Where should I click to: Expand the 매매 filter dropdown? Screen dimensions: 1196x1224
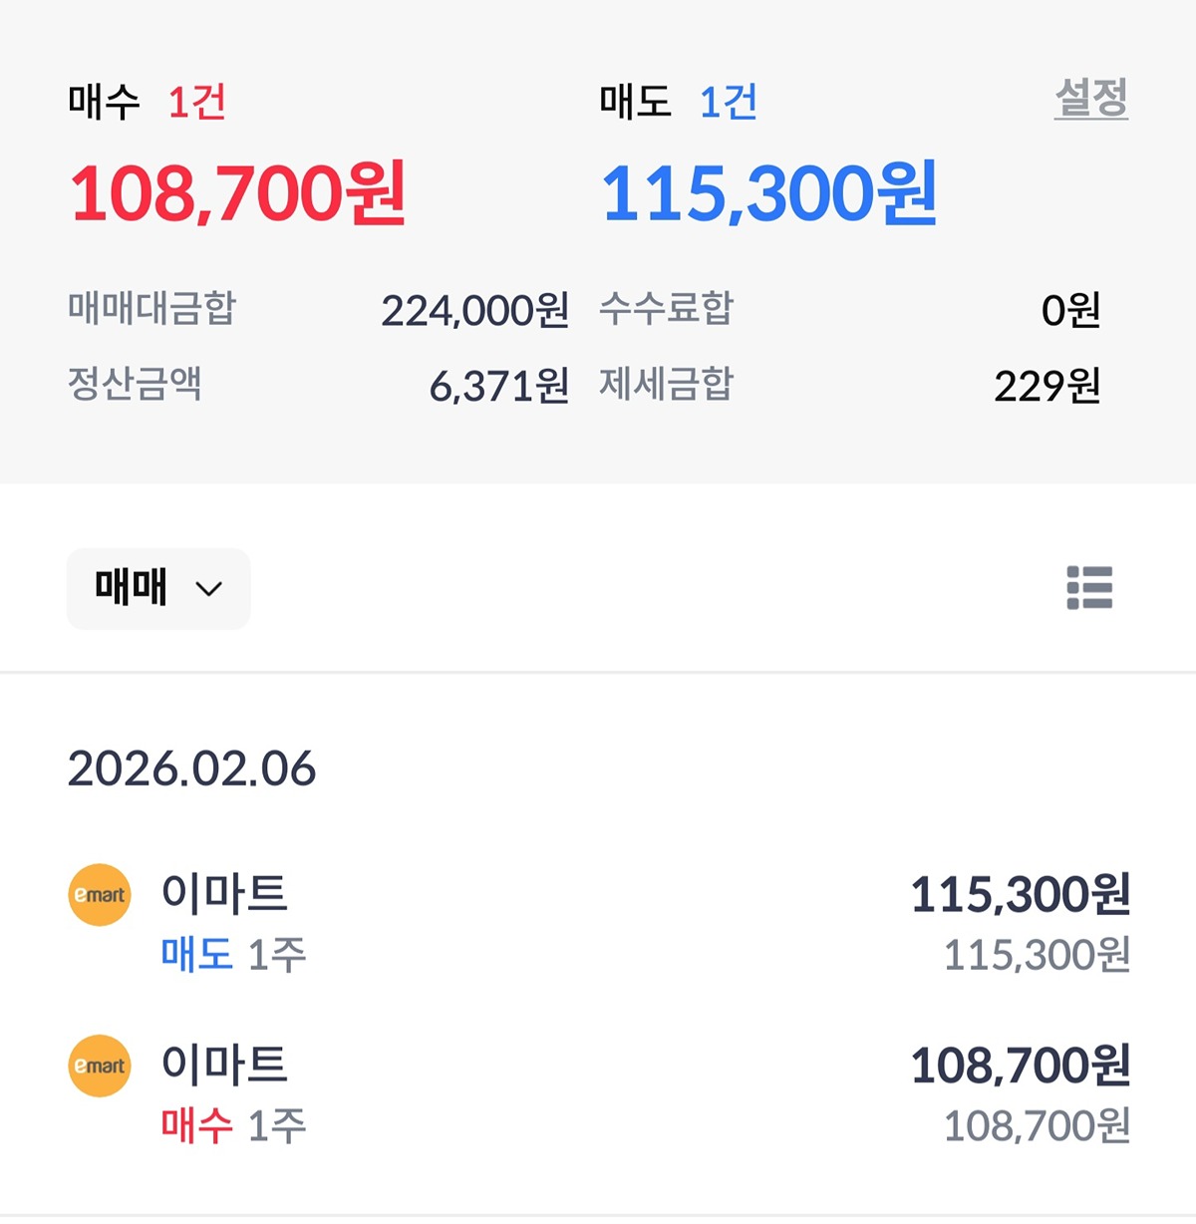click(x=158, y=588)
